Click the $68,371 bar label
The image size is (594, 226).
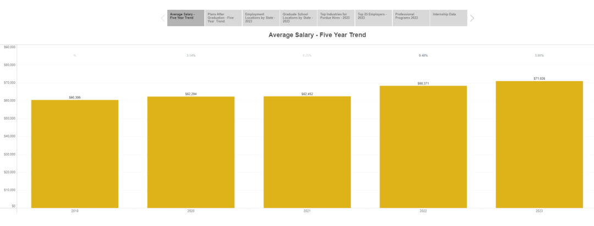423,83
